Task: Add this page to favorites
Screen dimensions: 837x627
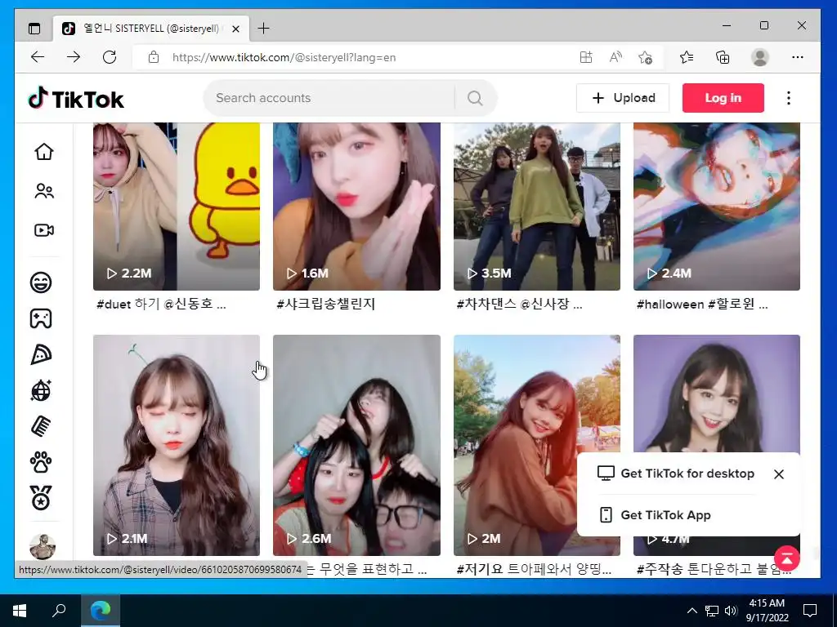Action: coord(646,57)
